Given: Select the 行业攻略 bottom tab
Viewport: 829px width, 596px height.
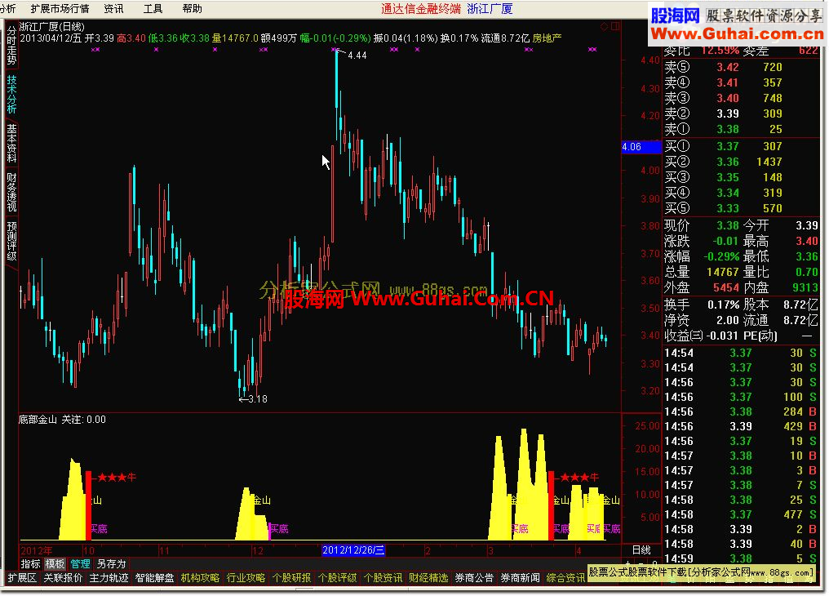Looking at the screenshot, I should [x=246, y=578].
